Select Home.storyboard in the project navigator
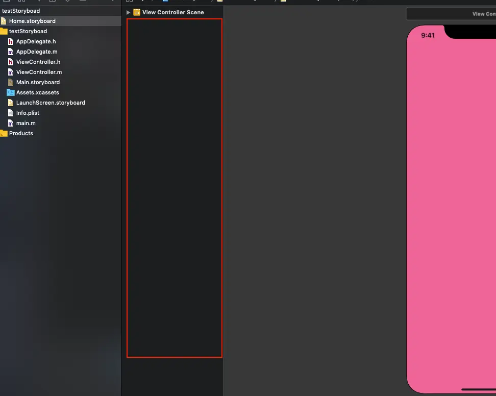This screenshot has width=496, height=396. tap(60, 21)
